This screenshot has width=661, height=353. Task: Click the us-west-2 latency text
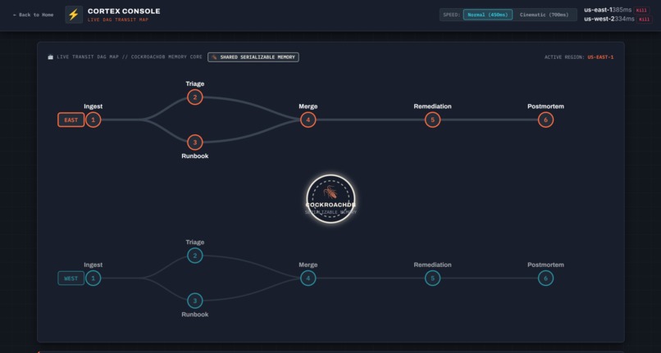click(624, 19)
